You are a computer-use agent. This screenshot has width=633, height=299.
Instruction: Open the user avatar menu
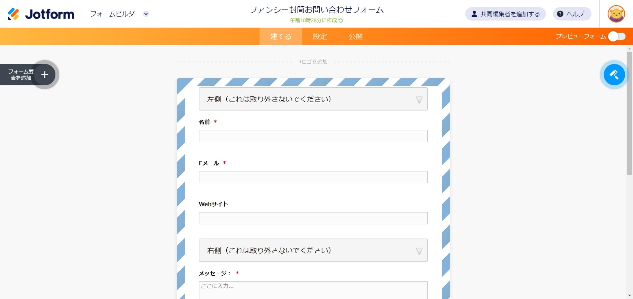(616, 14)
